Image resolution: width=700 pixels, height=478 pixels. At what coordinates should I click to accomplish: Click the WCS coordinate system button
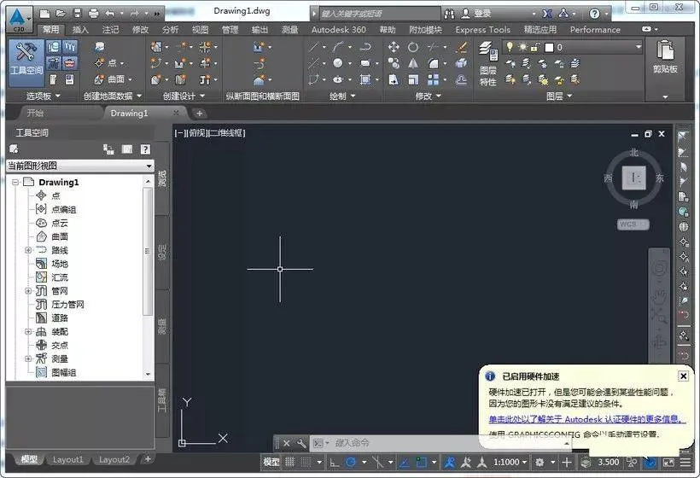[633, 224]
